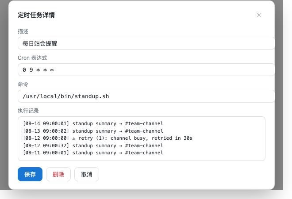The width and height of the screenshot is (292, 199).
Task: Click the red 删除 button
Action: pyautogui.click(x=58, y=174)
